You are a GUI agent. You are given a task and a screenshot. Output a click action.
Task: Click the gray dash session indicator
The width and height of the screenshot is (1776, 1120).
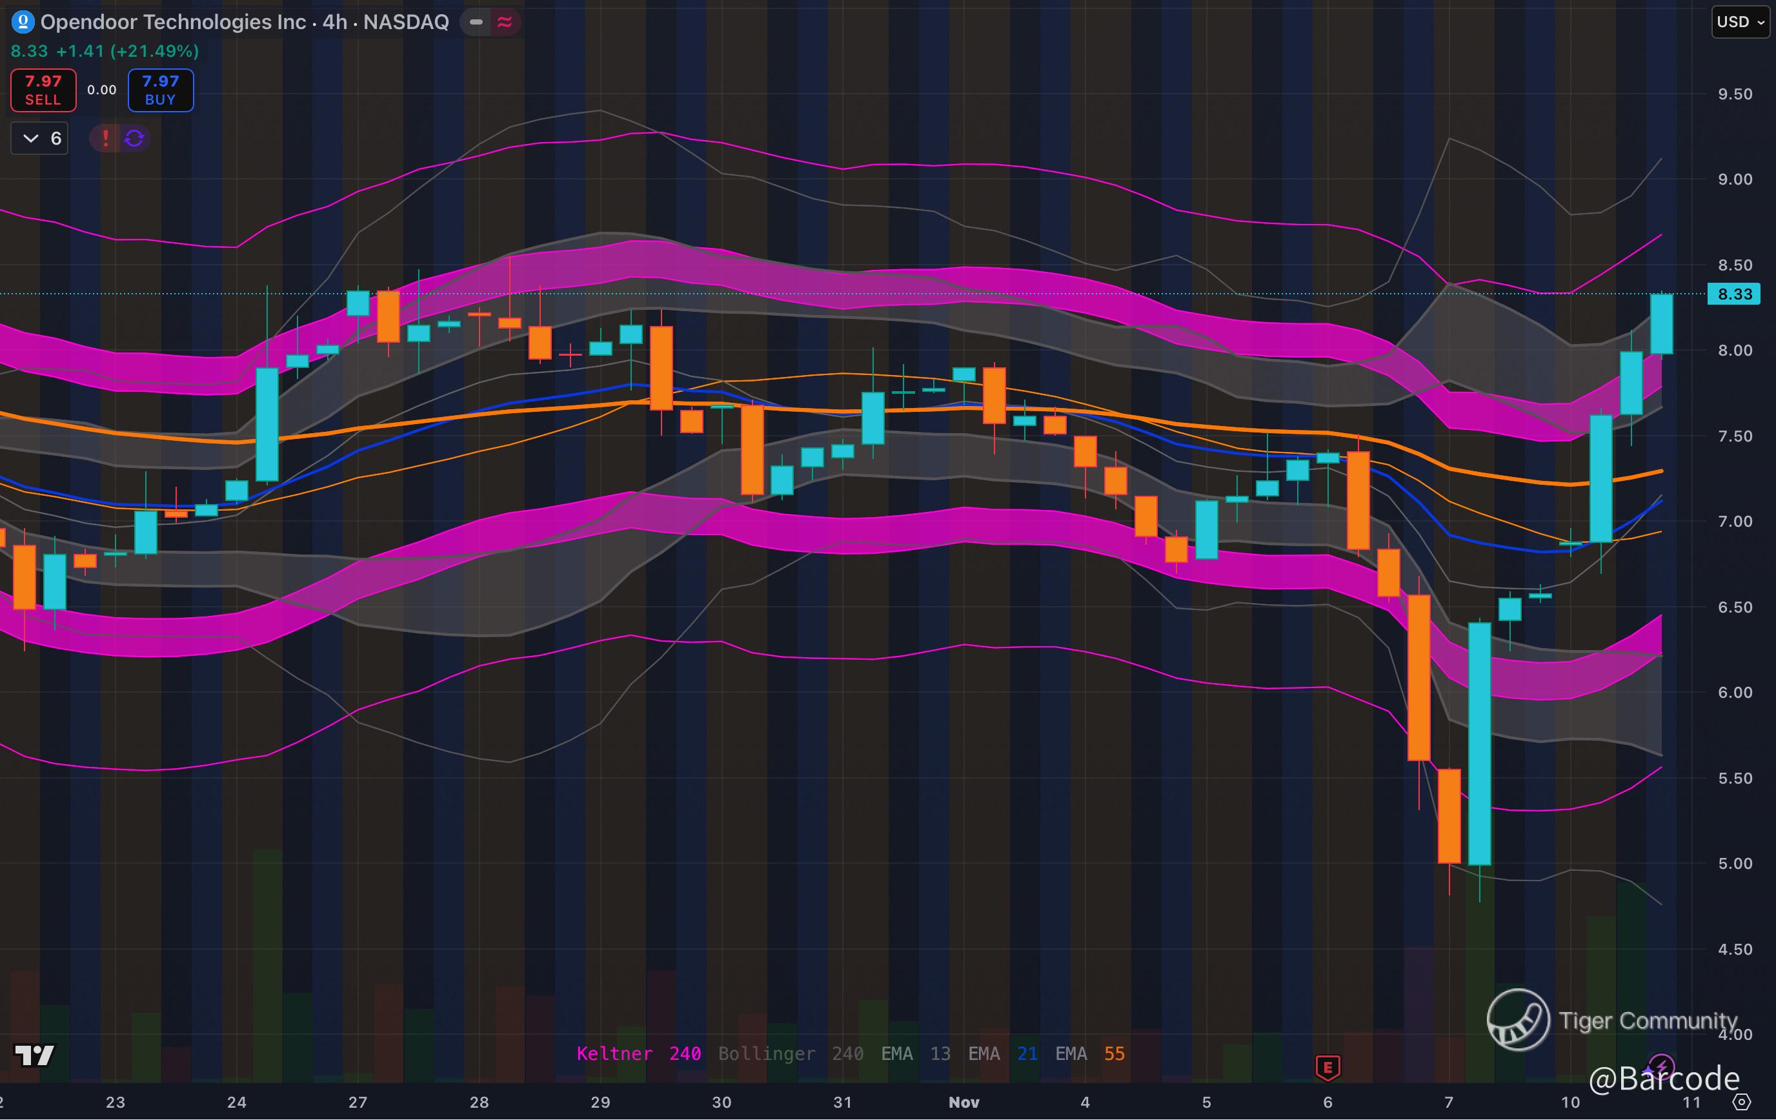point(476,22)
